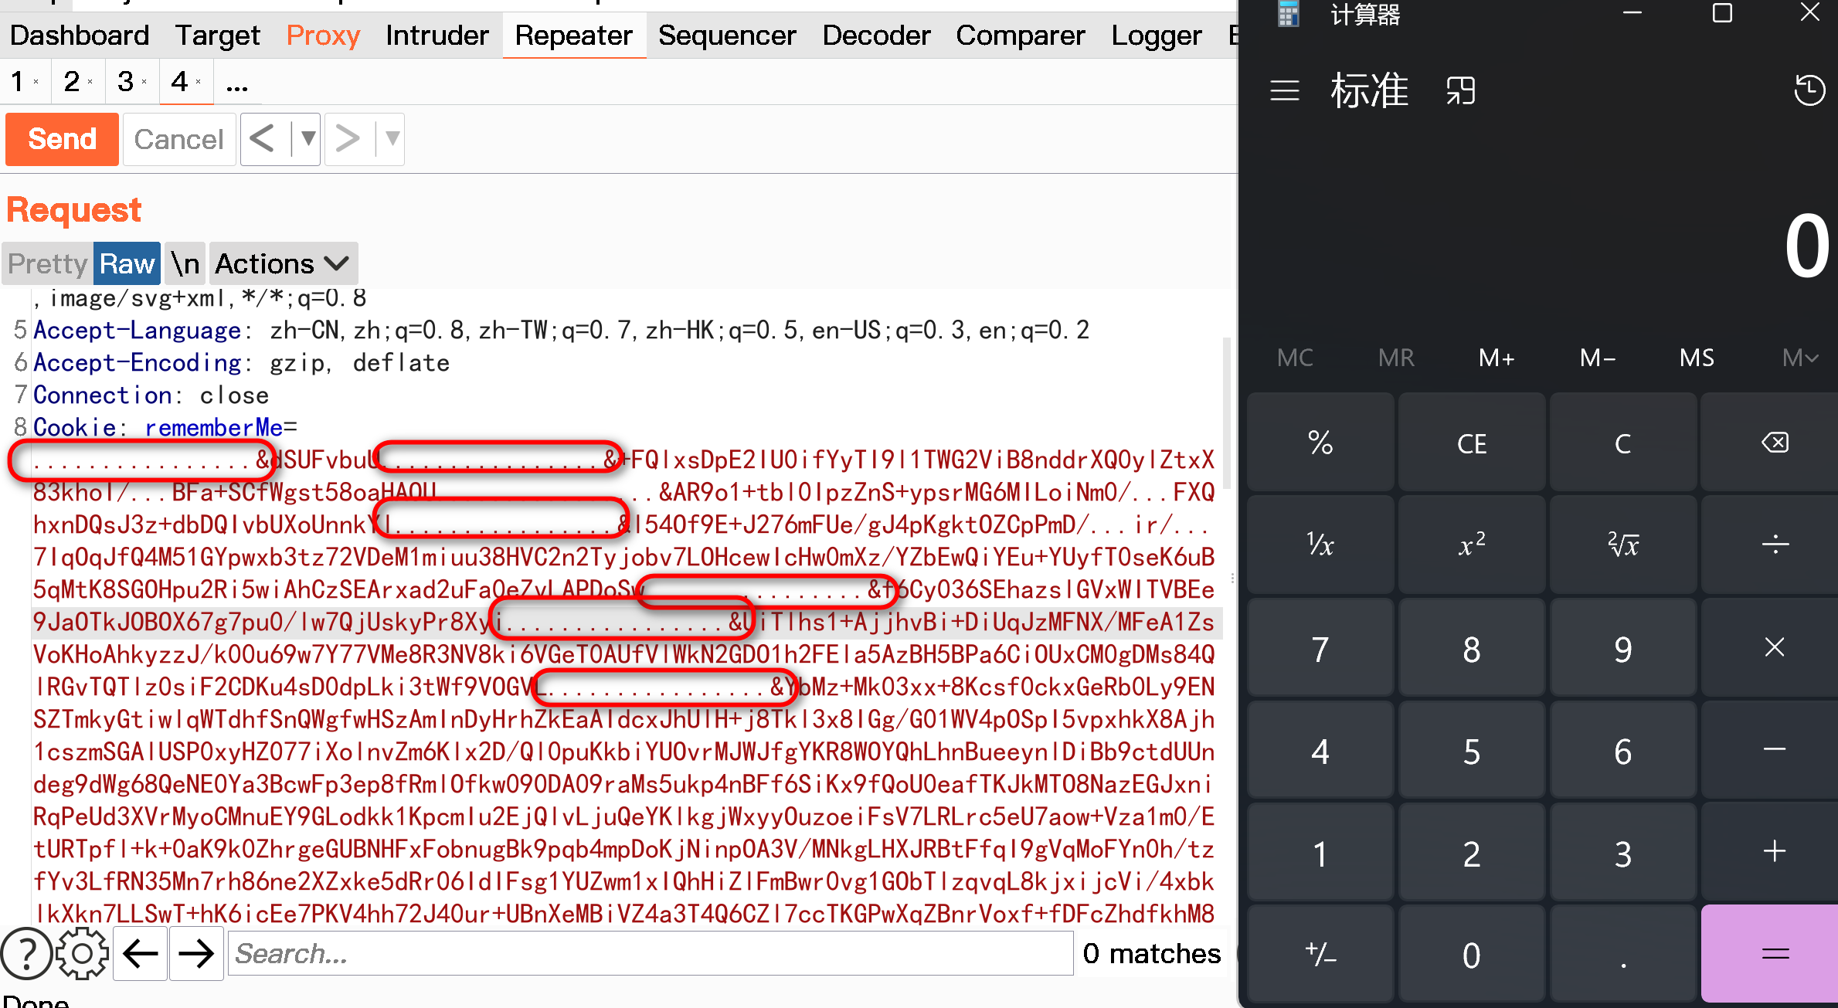Screen dimensions: 1838x1008
Task: Toggle calculator keep-on-top icon
Action: point(1461,91)
